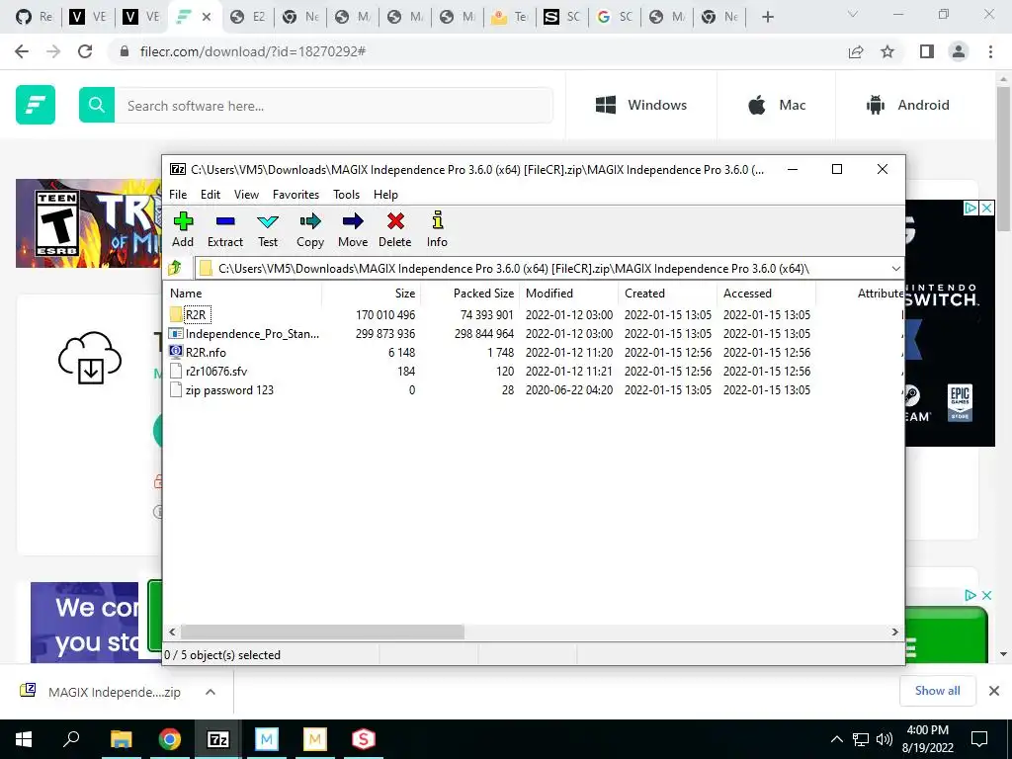Select the r2r10676.sfv file
1012x759 pixels.
(209, 372)
